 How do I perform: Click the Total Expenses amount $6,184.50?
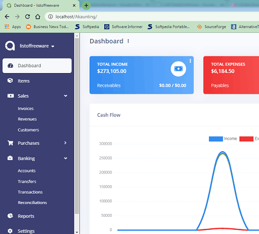coord(223,71)
